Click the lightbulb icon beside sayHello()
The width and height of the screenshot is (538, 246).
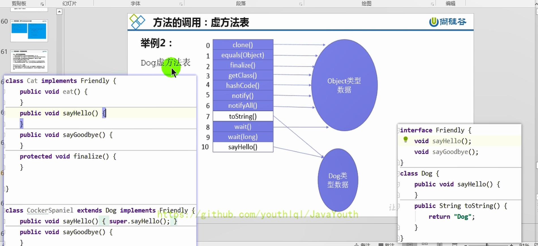click(406, 139)
